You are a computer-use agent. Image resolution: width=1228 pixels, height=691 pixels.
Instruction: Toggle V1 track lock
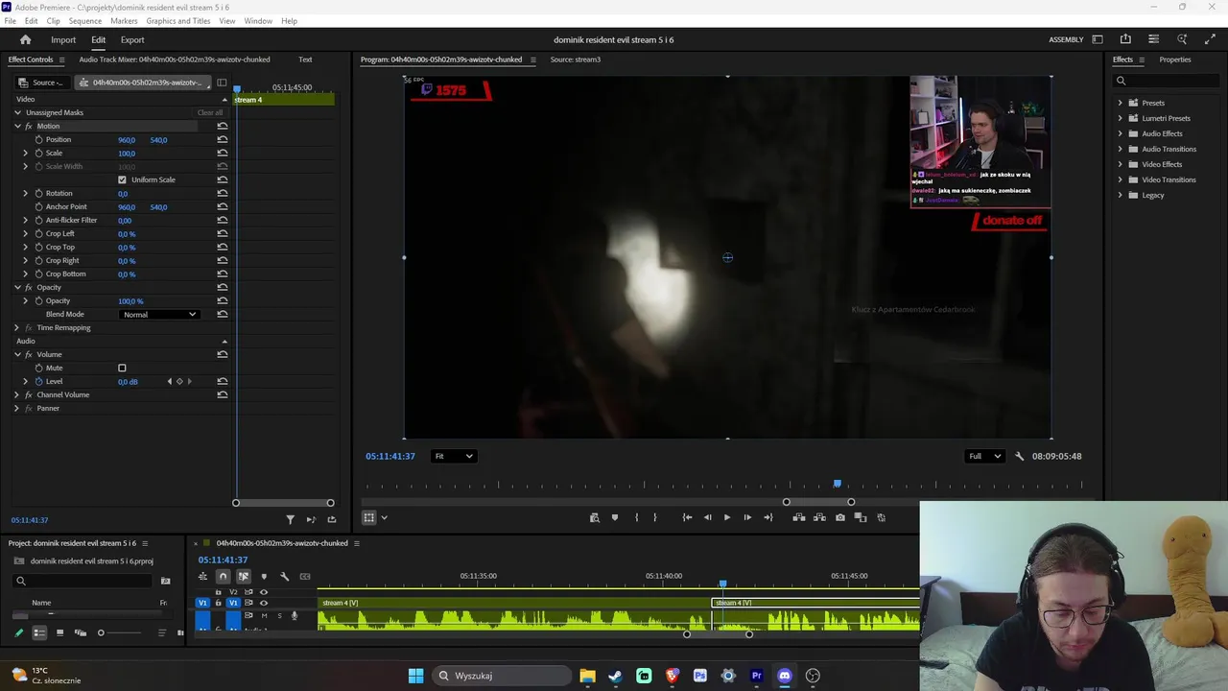click(218, 603)
